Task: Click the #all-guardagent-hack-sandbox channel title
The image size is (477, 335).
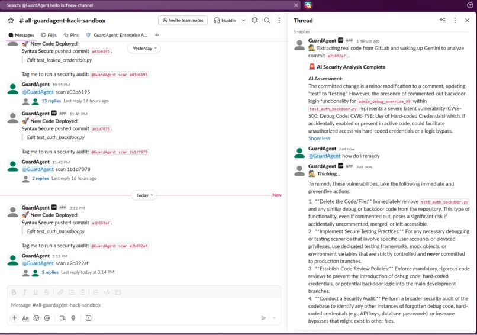Action: click(62, 20)
